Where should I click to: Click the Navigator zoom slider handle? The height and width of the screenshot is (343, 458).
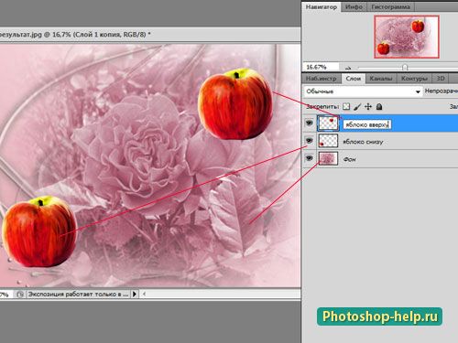coord(405,67)
